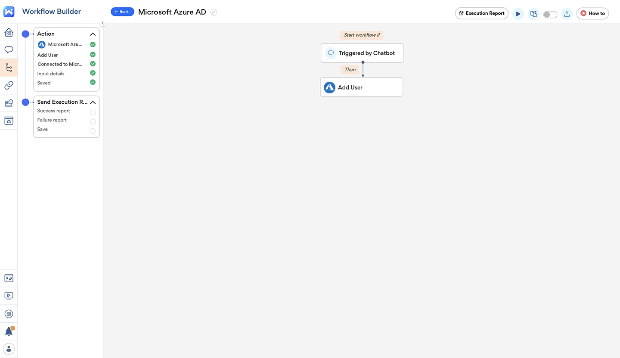The width and height of the screenshot is (620, 358).
Task: Click the Send Execution Report blue timeline dot
Action: click(x=25, y=102)
